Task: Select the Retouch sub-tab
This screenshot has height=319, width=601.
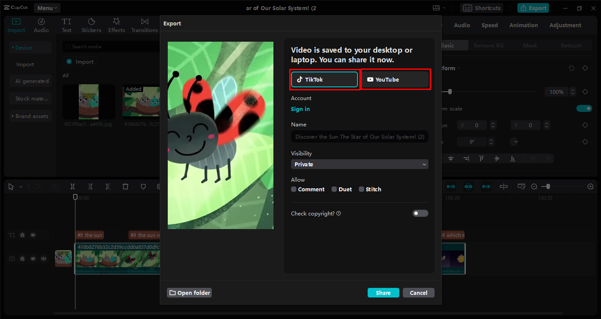Action: (x=571, y=45)
